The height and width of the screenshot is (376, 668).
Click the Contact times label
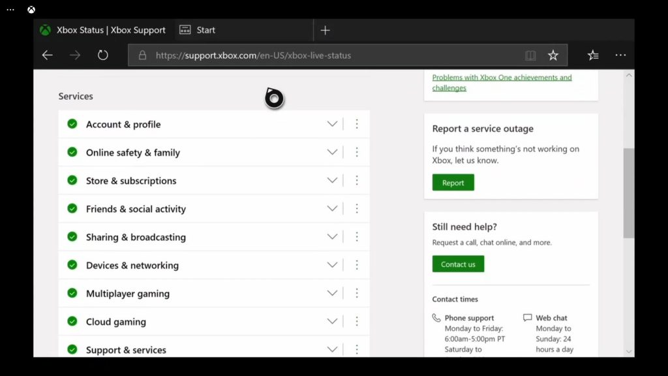[455, 299]
